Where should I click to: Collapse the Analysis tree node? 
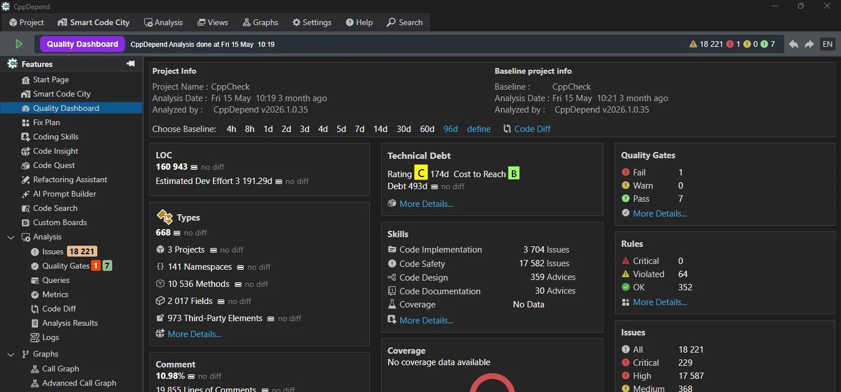coord(11,237)
